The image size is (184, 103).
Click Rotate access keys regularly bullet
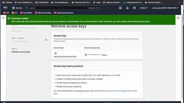click(x=69, y=86)
